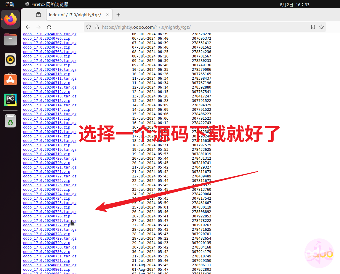
Task: Click odoo_17.0.20240721.zip link
Action: 46,172
